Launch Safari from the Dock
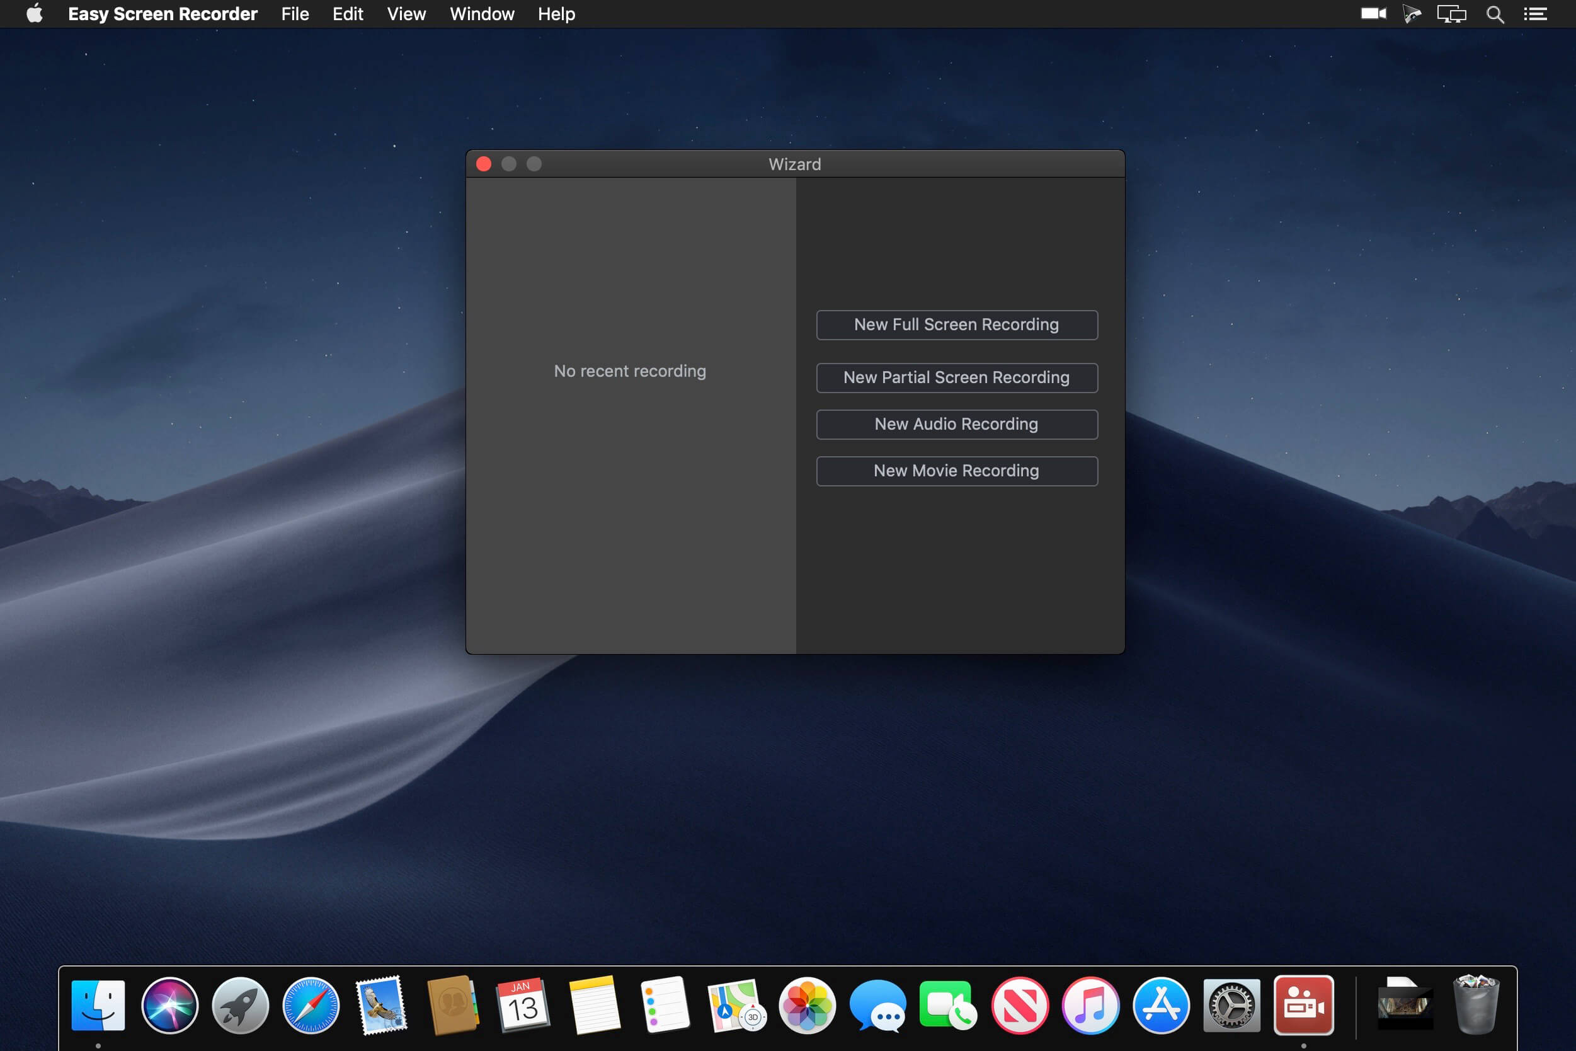This screenshot has width=1576, height=1051. (x=311, y=1006)
